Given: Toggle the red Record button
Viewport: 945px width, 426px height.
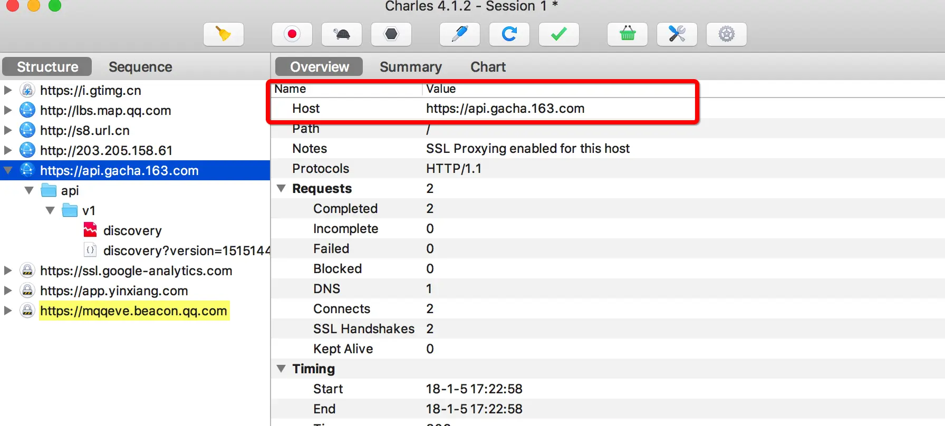Looking at the screenshot, I should [x=292, y=34].
